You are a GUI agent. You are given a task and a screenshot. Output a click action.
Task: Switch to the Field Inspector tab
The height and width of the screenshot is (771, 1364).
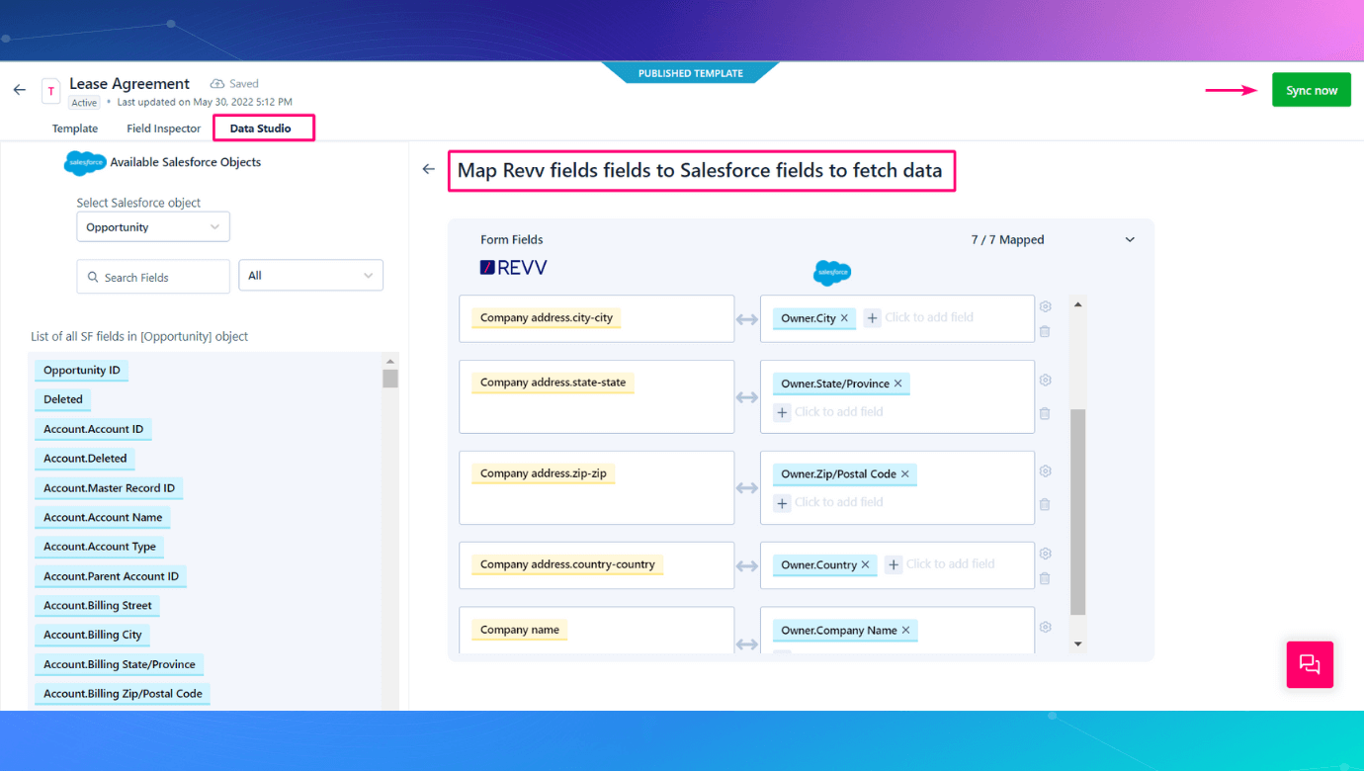point(164,128)
